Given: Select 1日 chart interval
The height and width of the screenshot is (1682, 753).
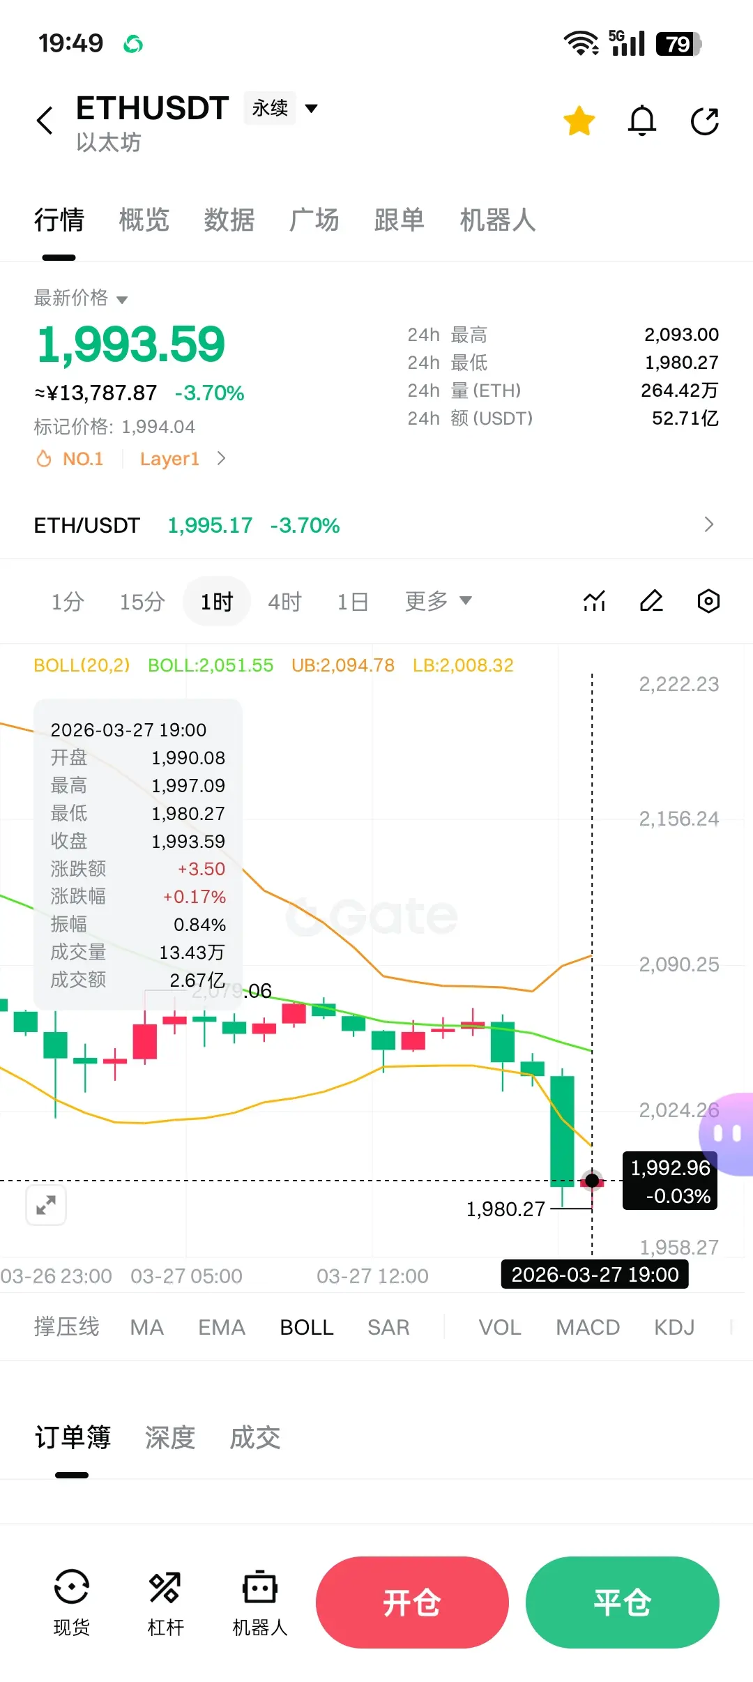Looking at the screenshot, I should click(353, 601).
